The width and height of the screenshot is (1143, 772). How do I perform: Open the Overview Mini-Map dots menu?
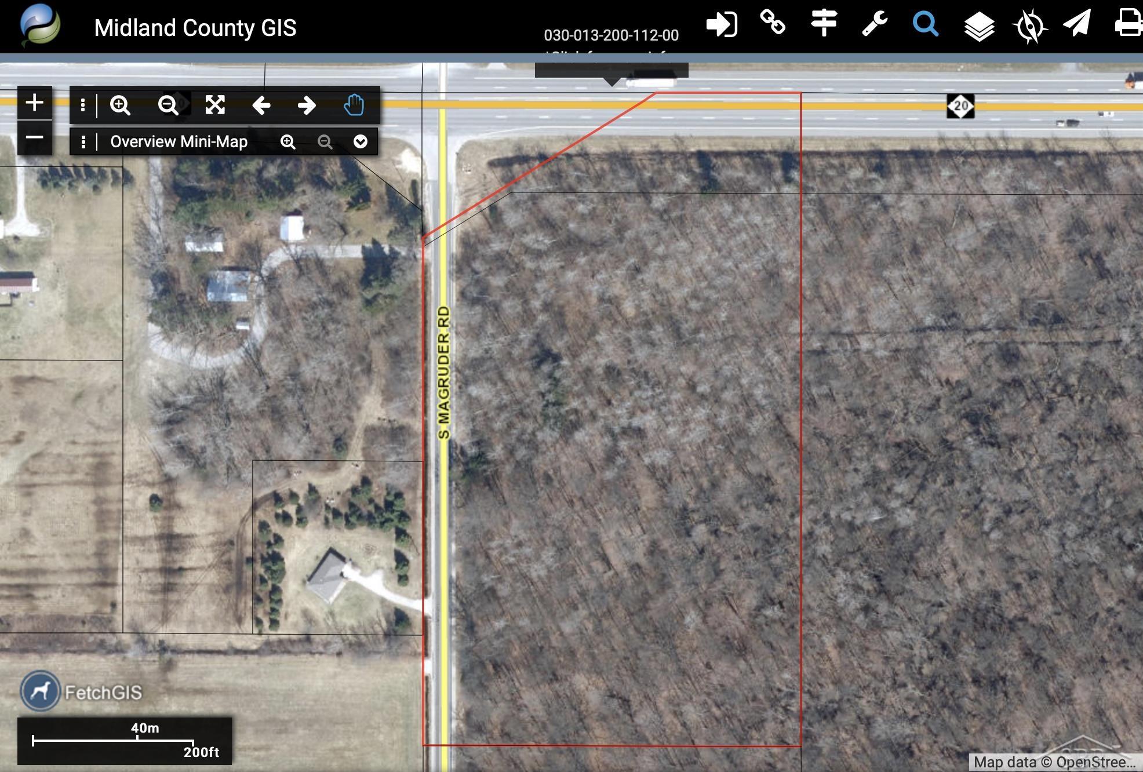[x=83, y=141]
